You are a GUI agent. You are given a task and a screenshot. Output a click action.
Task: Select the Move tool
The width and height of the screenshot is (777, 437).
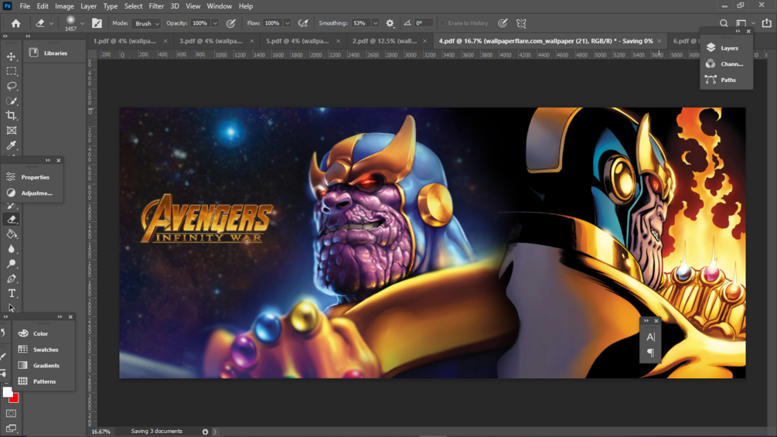[12, 56]
